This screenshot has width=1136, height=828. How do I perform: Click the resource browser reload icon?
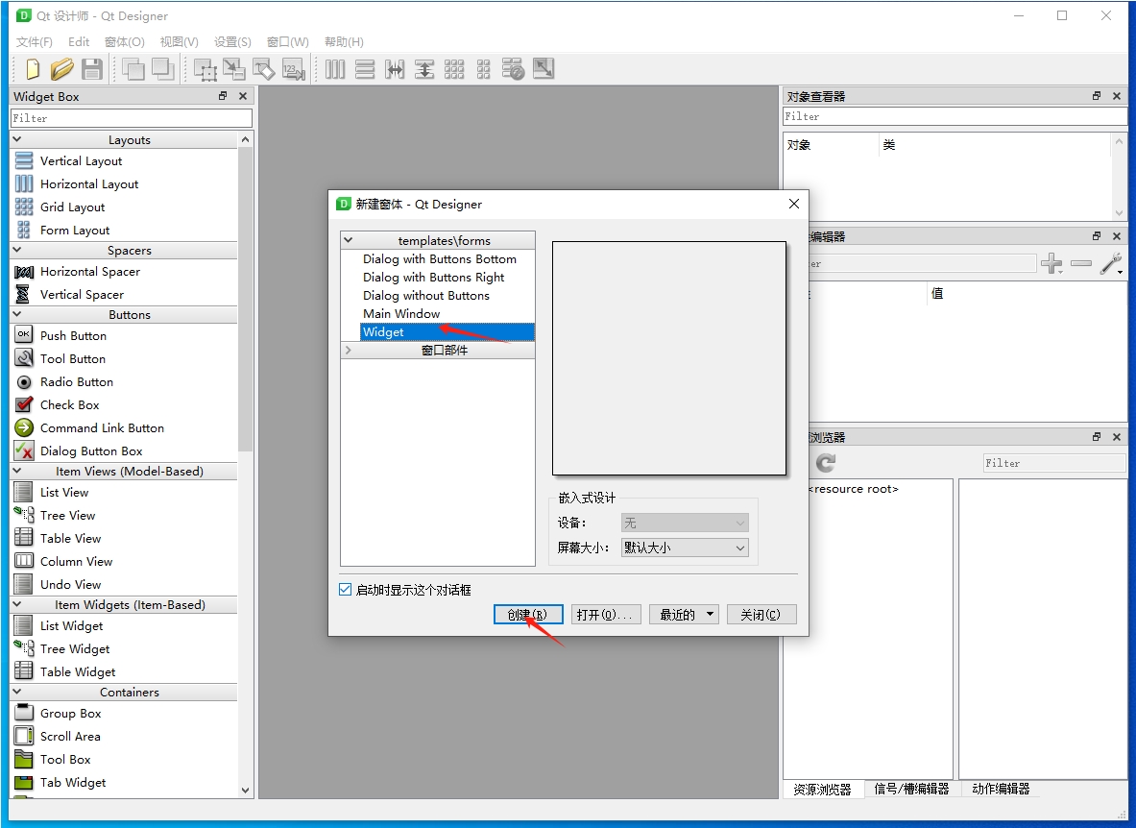[826, 462]
